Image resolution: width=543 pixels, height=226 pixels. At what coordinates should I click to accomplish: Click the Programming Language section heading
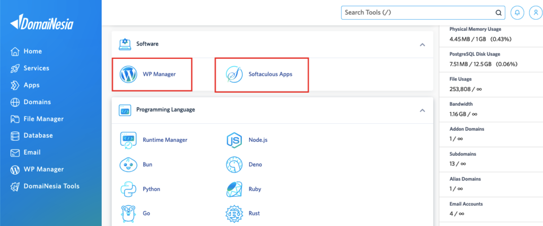coord(165,110)
